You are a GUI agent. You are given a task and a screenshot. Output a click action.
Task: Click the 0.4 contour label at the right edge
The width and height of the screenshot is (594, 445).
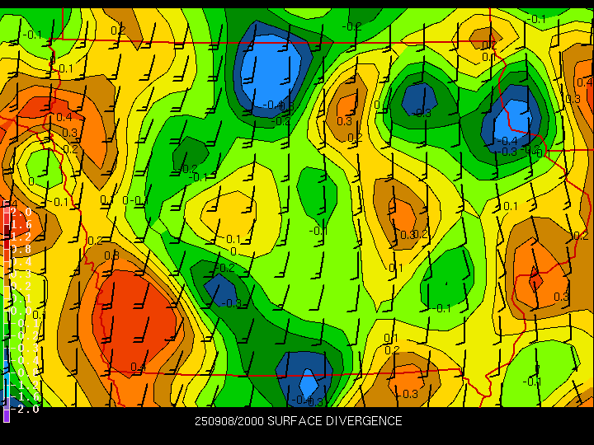(x=584, y=82)
